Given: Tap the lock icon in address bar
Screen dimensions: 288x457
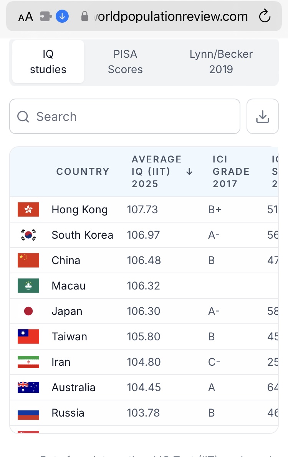Looking at the screenshot, I should (85, 17).
